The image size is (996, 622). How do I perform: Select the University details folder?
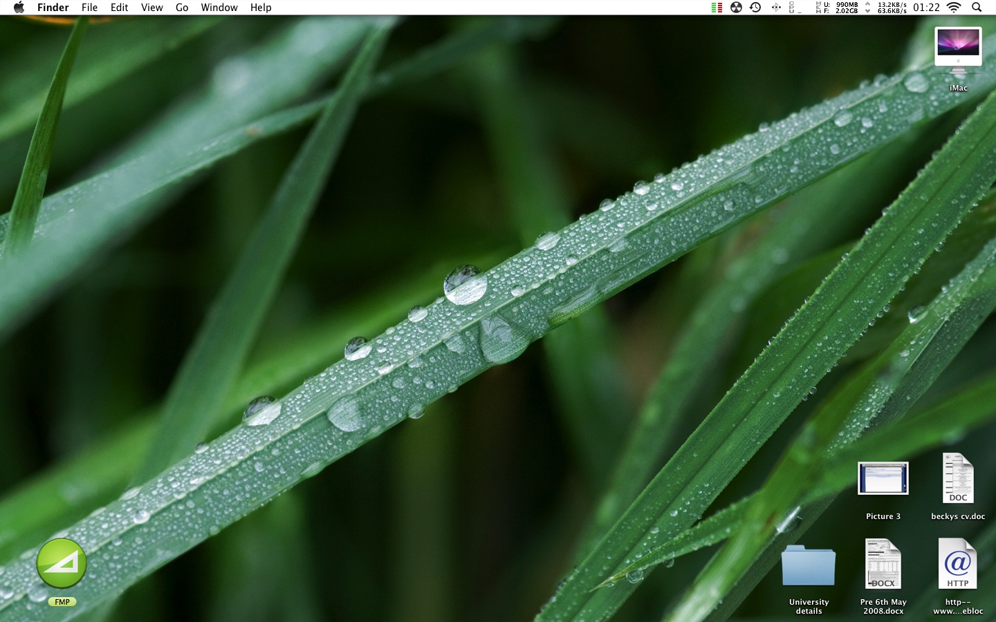click(x=809, y=566)
